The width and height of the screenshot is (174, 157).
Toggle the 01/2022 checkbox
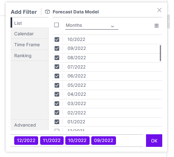(57, 122)
